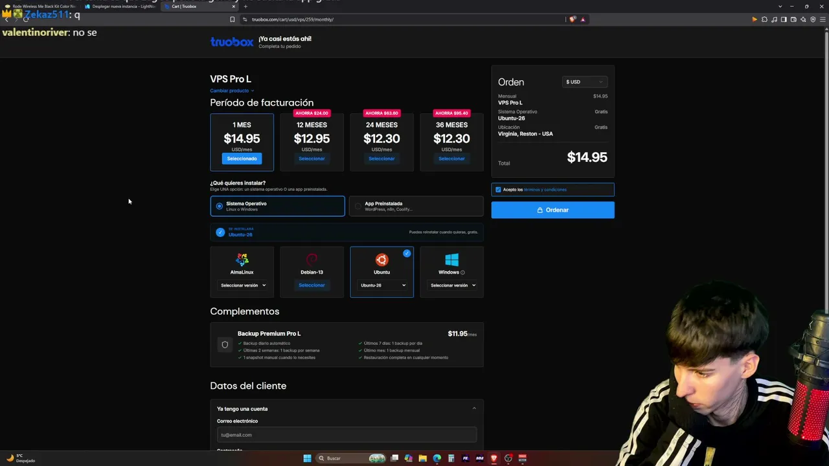The width and height of the screenshot is (829, 466).
Task: Launch Microsoft Edge from the taskbar
Action: pos(437,458)
